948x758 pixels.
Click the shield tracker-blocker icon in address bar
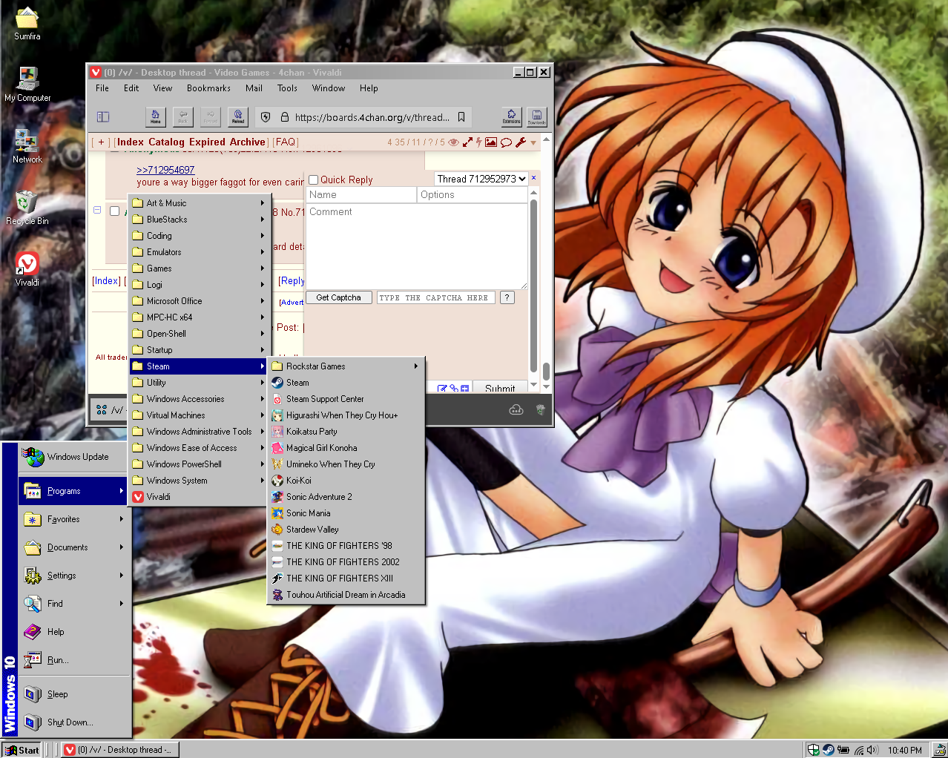pos(266,117)
